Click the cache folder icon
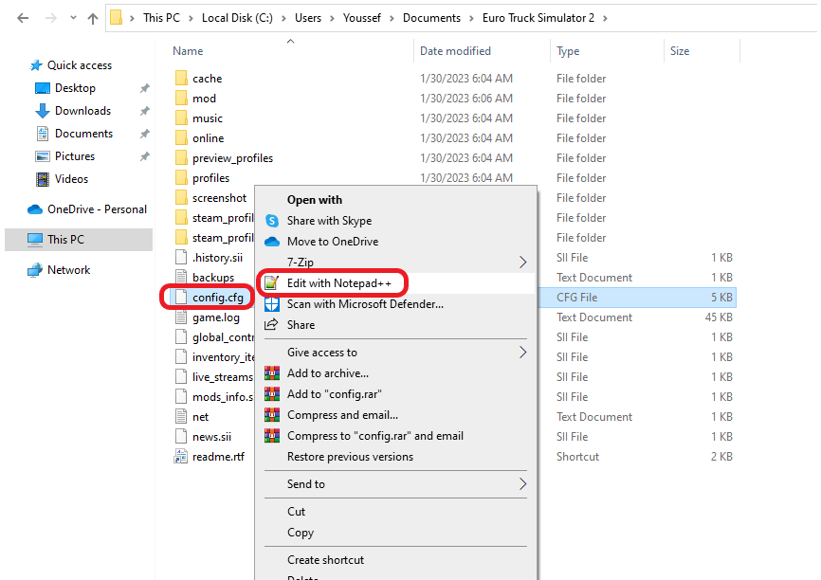 (181, 79)
